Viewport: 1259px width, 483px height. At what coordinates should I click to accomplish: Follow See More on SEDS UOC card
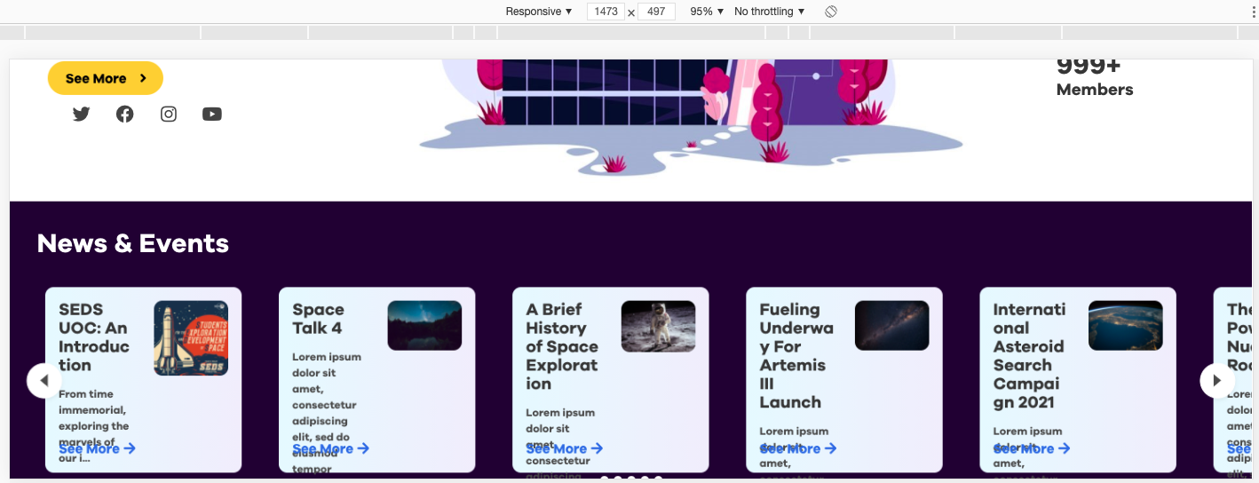[x=97, y=448]
